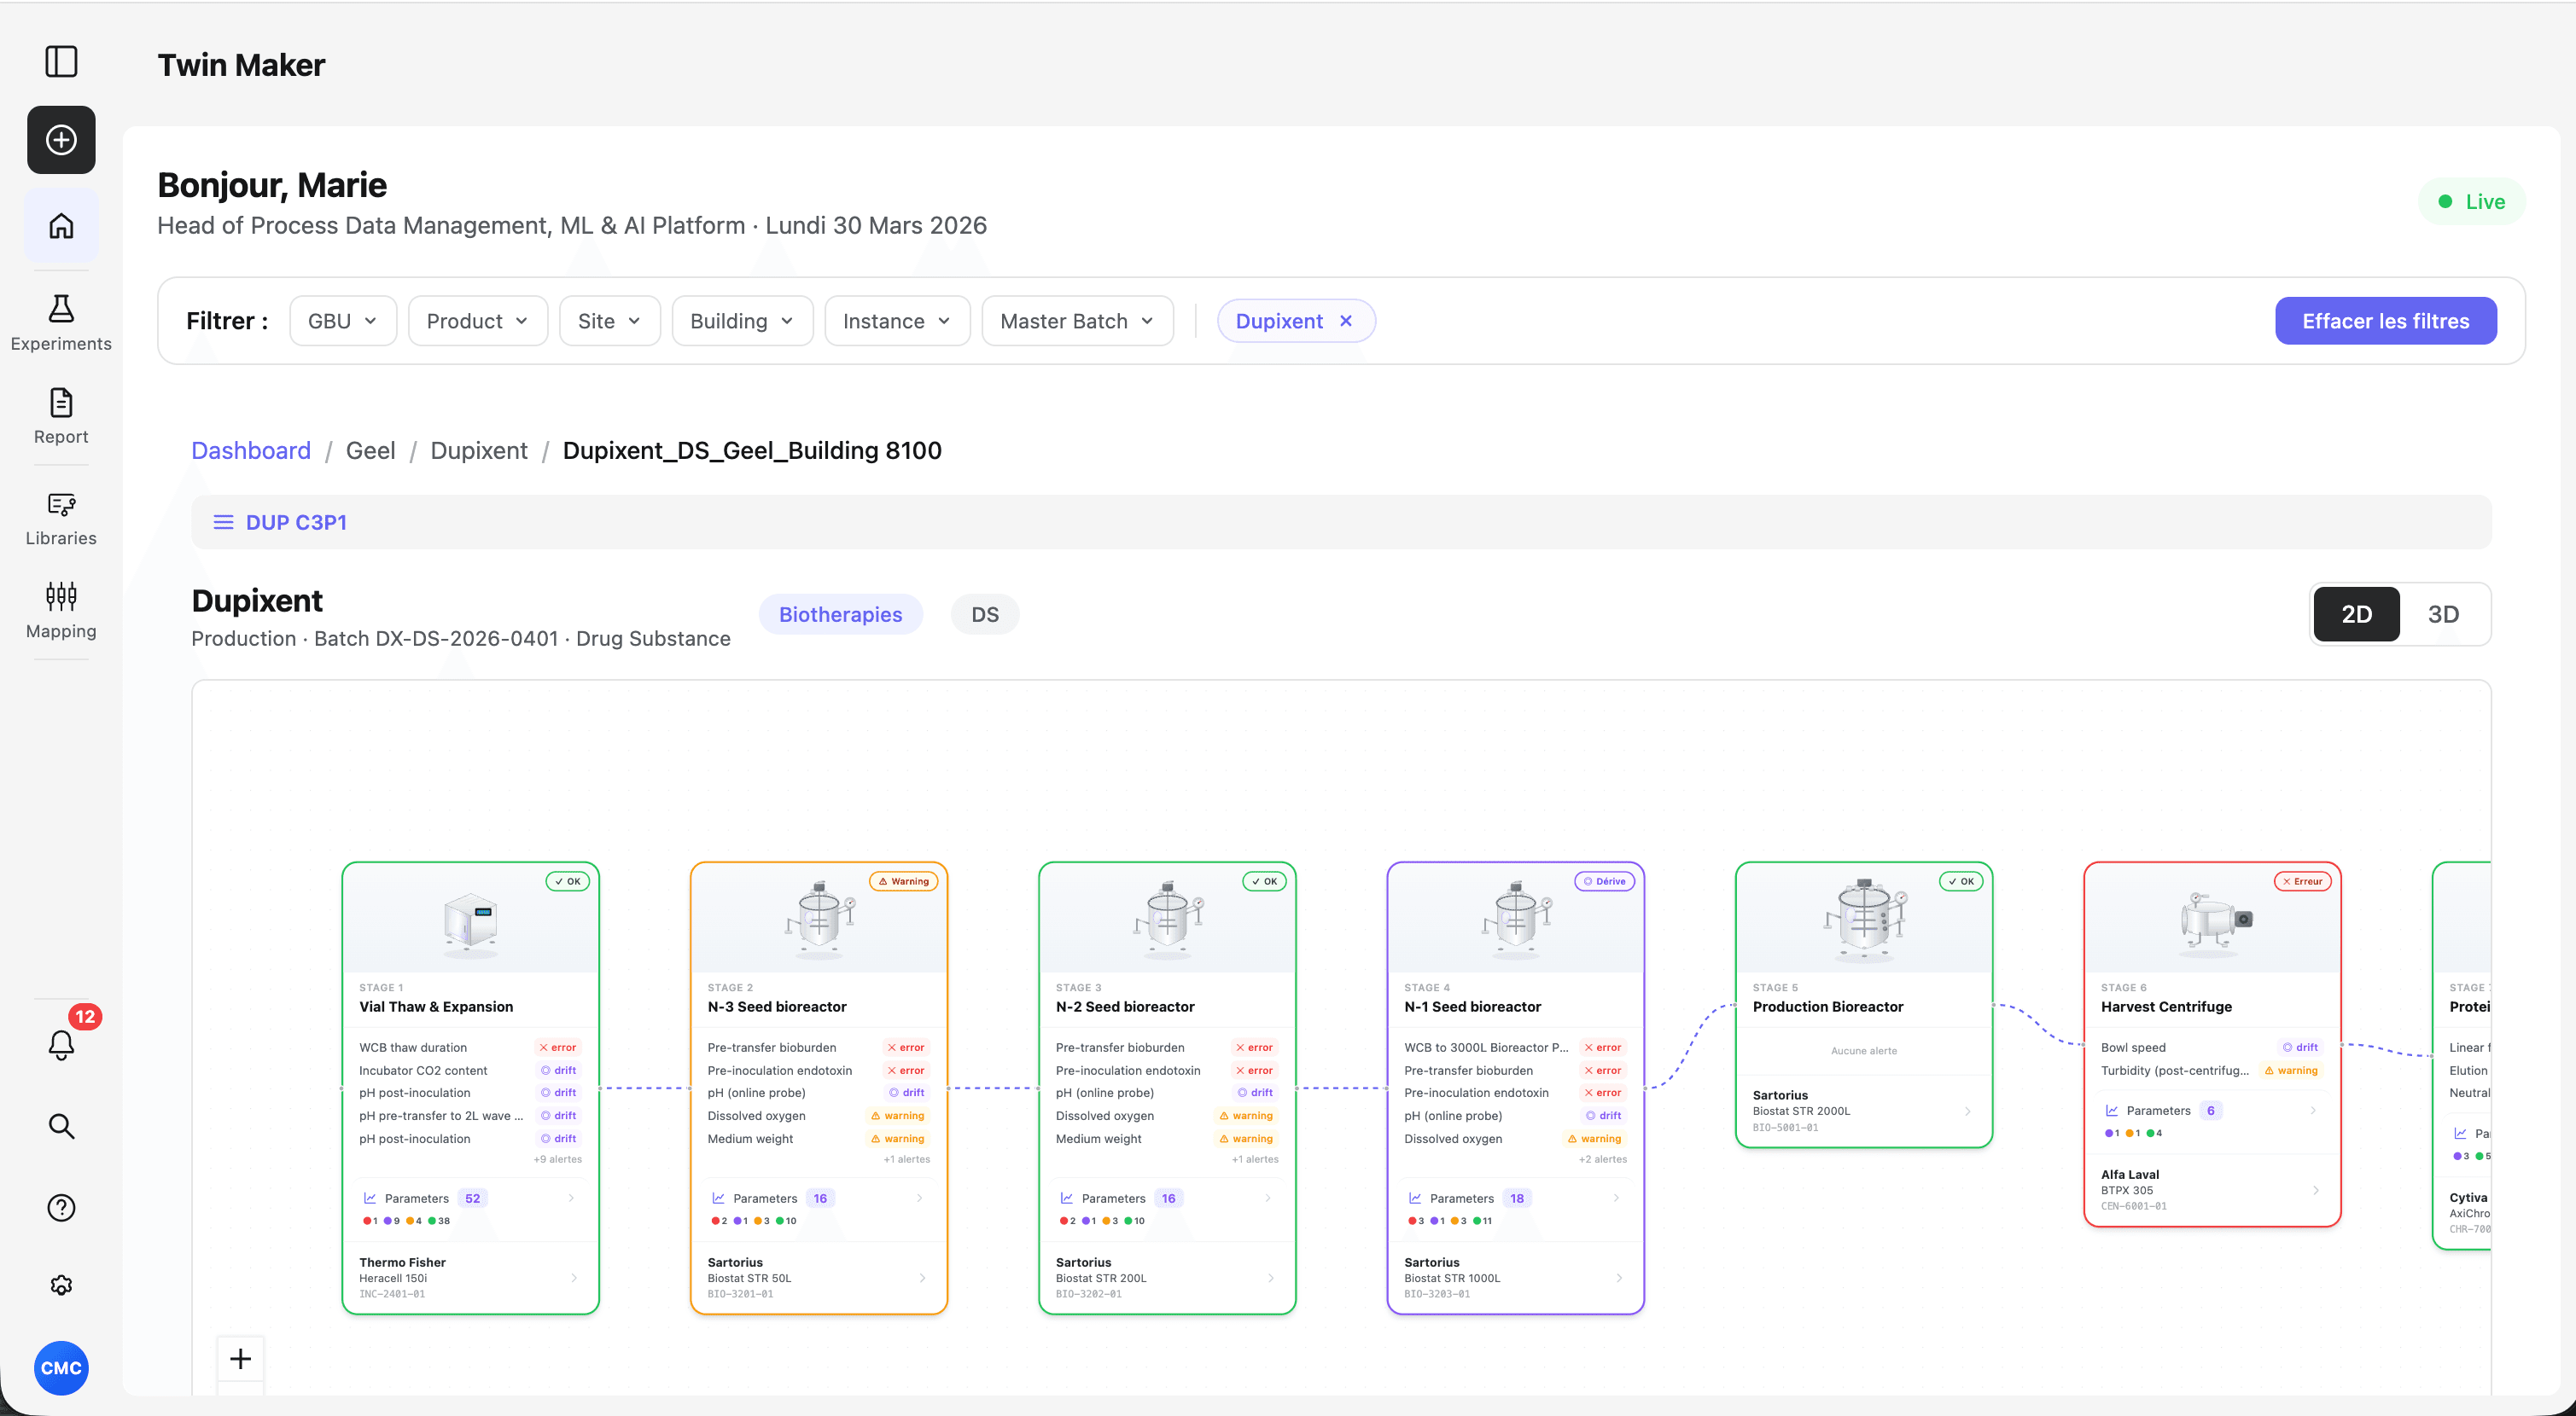This screenshot has height=1416, width=2576.
Task: Zoom in with the plus canvas button
Action: [241, 1358]
